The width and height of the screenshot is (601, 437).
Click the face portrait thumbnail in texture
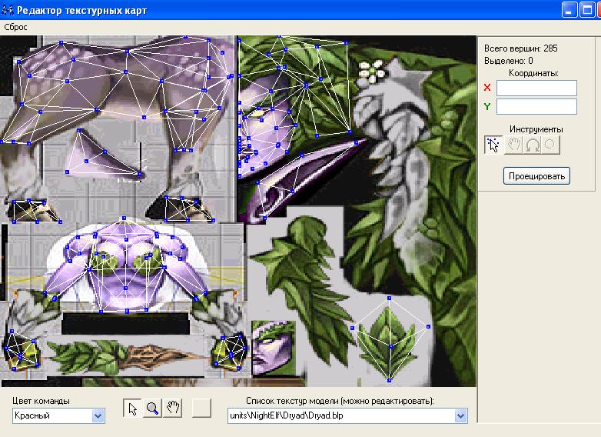[274, 349]
